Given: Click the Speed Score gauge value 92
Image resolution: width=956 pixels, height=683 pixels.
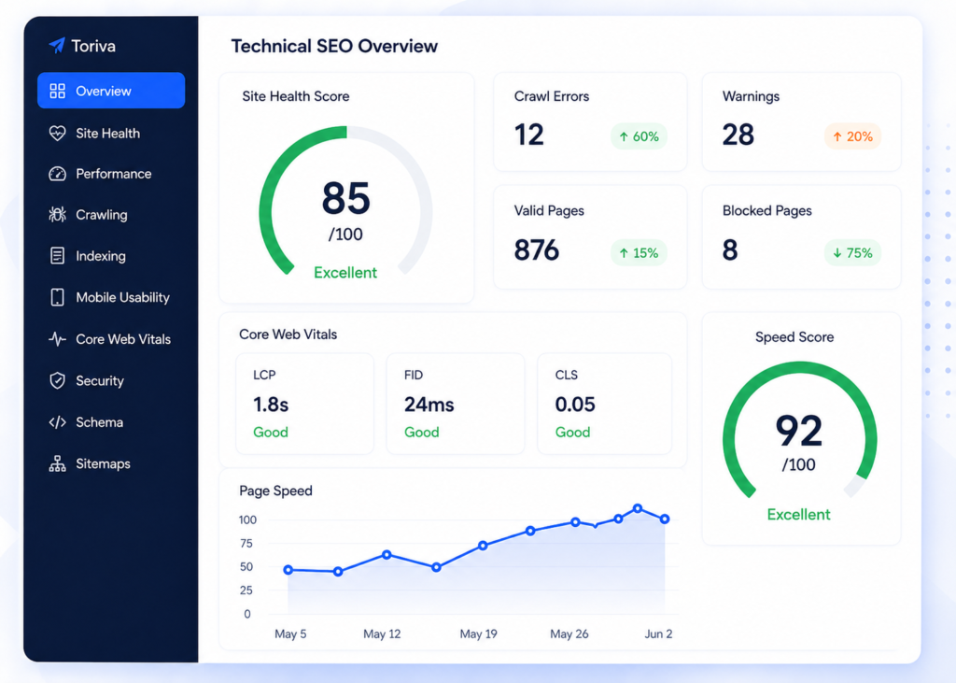Looking at the screenshot, I should 799,431.
